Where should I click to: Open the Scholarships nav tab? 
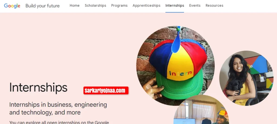pos(95,5)
